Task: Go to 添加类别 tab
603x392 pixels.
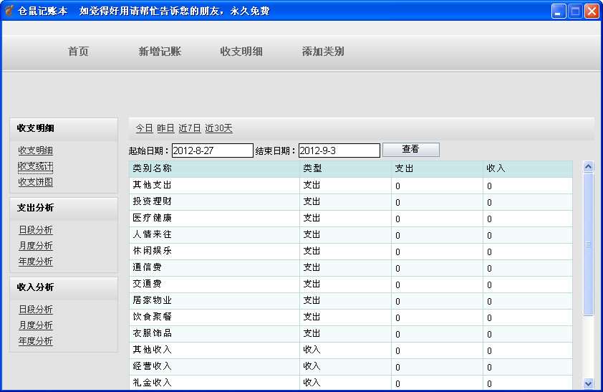Action: (323, 52)
